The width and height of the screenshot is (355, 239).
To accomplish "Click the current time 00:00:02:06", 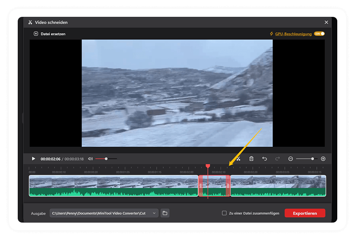I will 51,159.
